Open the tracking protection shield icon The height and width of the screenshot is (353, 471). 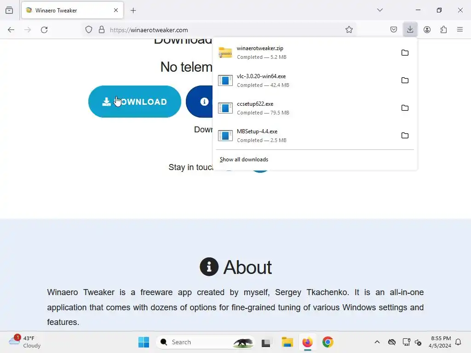tap(89, 30)
